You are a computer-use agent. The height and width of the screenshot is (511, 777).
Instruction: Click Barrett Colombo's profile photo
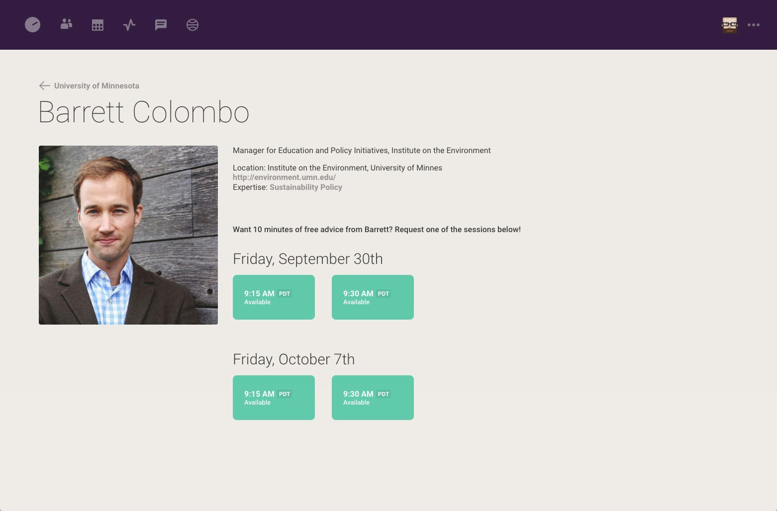128,235
